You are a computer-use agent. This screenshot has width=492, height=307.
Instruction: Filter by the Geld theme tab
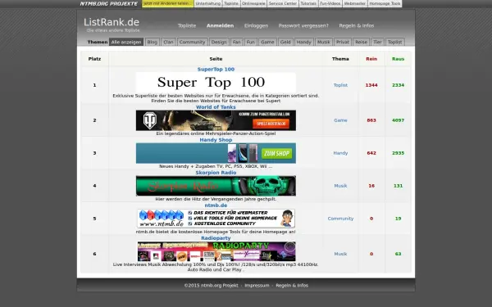tap(285, 42)
